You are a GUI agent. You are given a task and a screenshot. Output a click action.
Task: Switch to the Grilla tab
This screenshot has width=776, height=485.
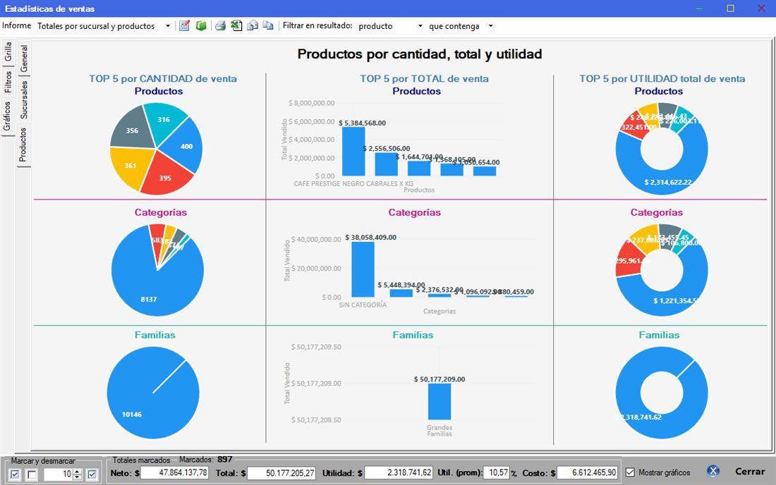pos(8,51)
